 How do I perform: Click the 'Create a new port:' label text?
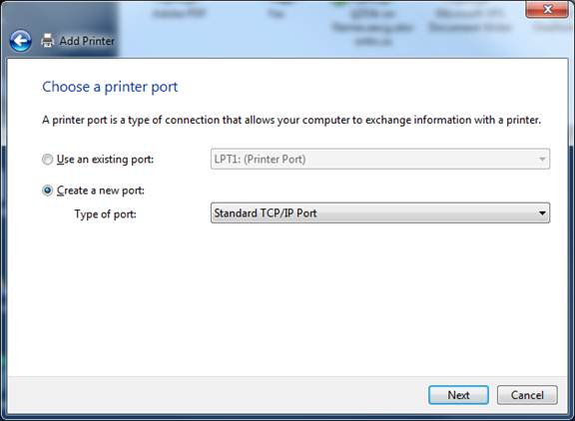(x=101, y=191)
